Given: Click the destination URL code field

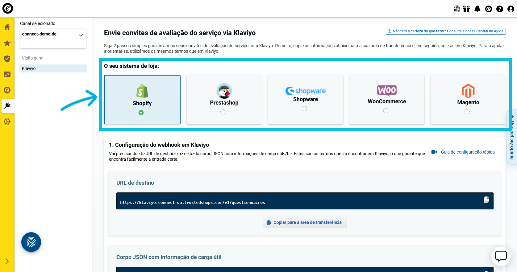Looking at the screenshot, I should 305,201.
